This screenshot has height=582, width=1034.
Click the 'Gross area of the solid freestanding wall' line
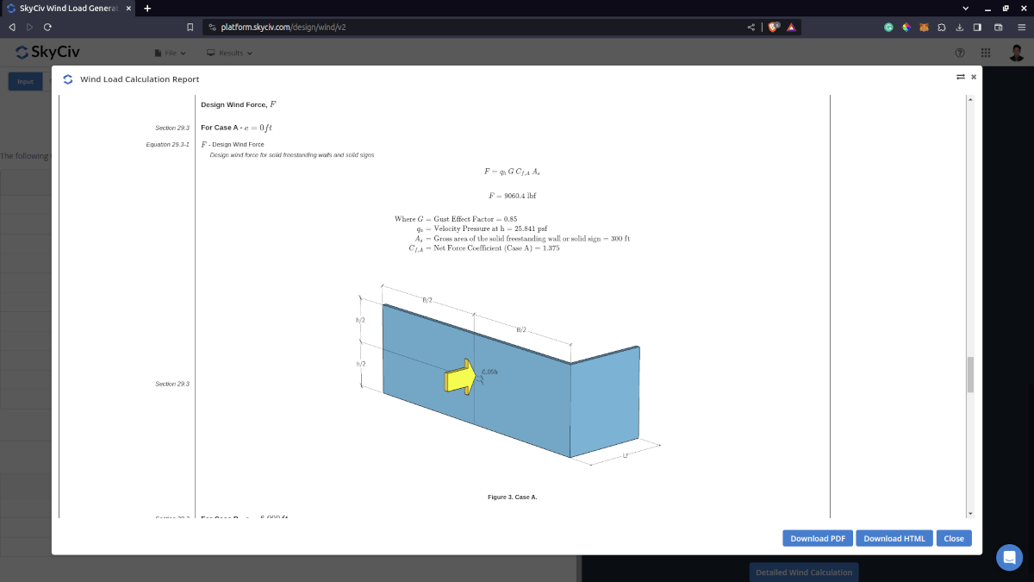tap(522, 238)
